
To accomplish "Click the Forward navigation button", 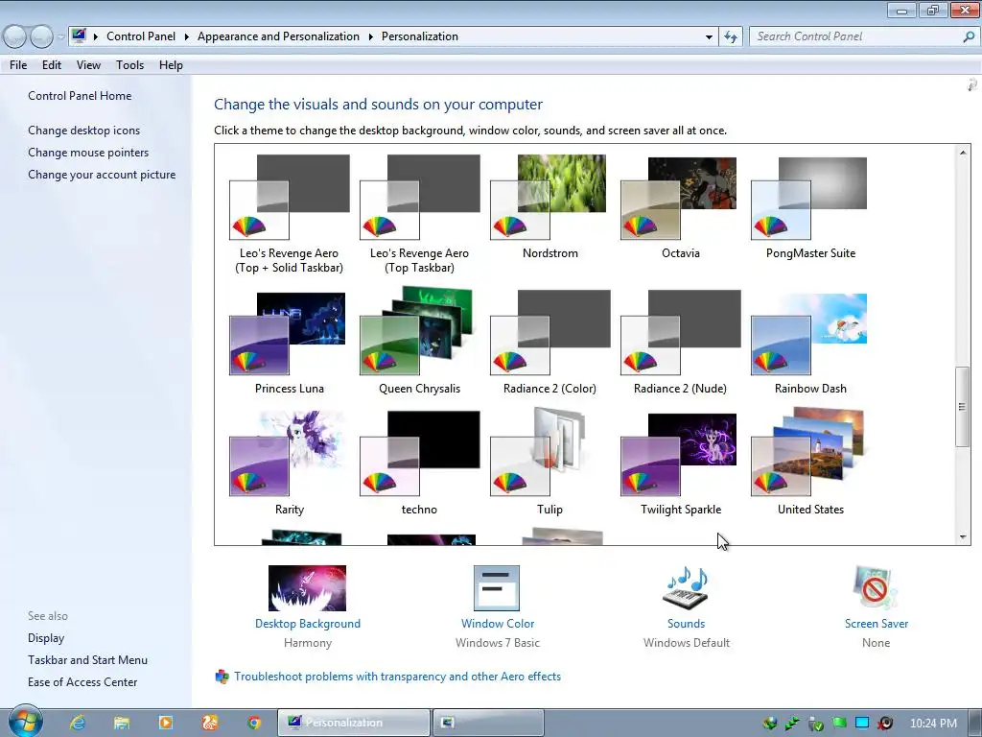I will pos(41,37).
